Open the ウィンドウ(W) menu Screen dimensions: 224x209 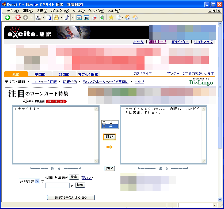pos(96,11)
